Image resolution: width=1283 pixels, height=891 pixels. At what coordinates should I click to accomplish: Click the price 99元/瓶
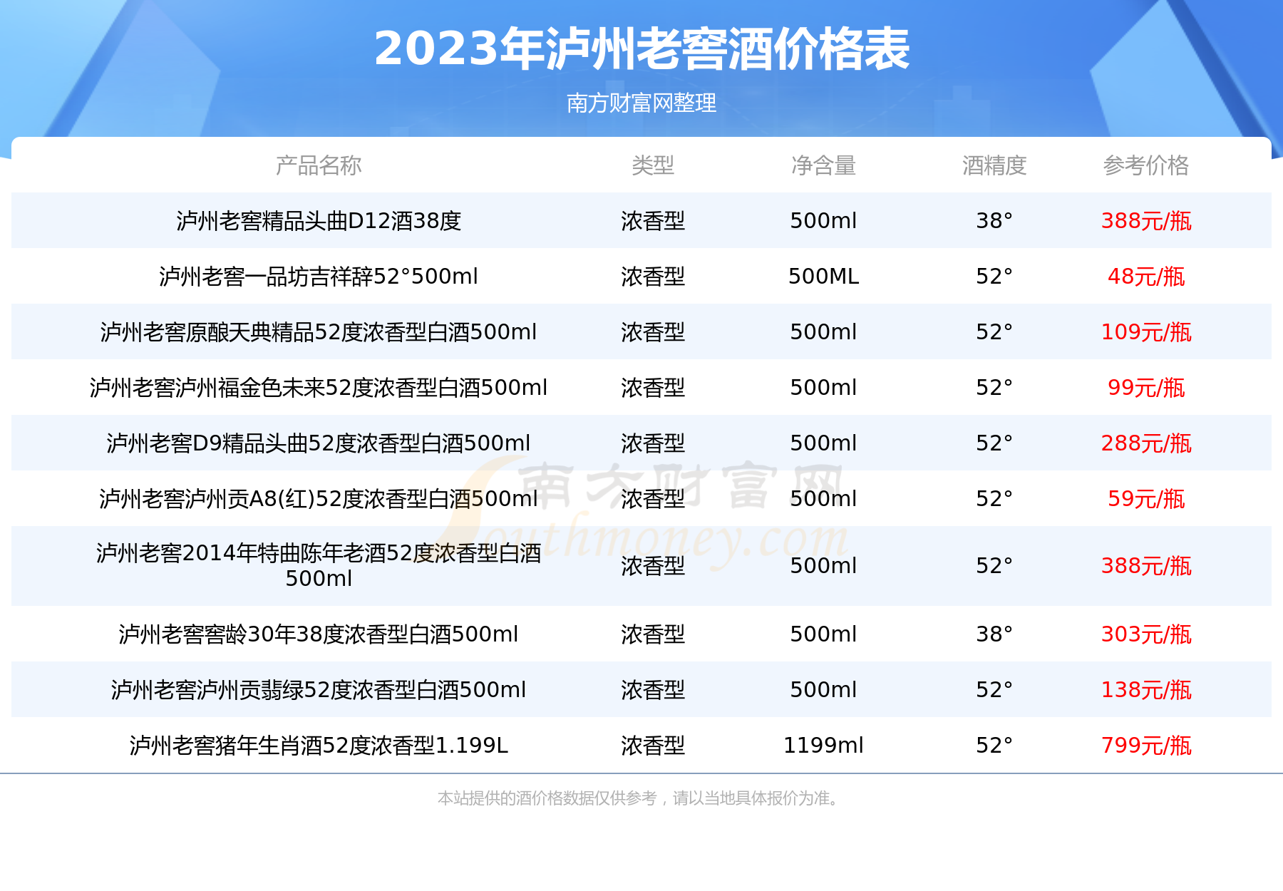click(1146, 388)
